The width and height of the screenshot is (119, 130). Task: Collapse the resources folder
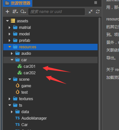(10, 47)
